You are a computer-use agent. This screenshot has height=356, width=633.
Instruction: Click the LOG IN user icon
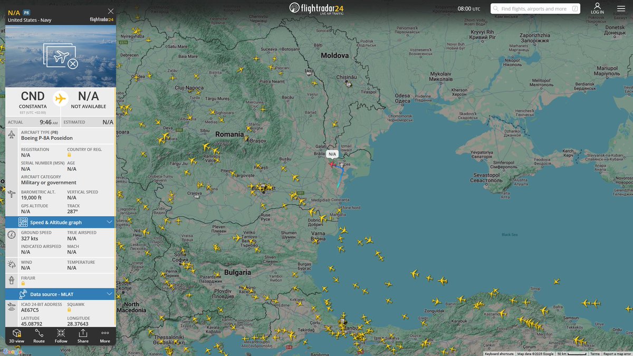(598, 8)
